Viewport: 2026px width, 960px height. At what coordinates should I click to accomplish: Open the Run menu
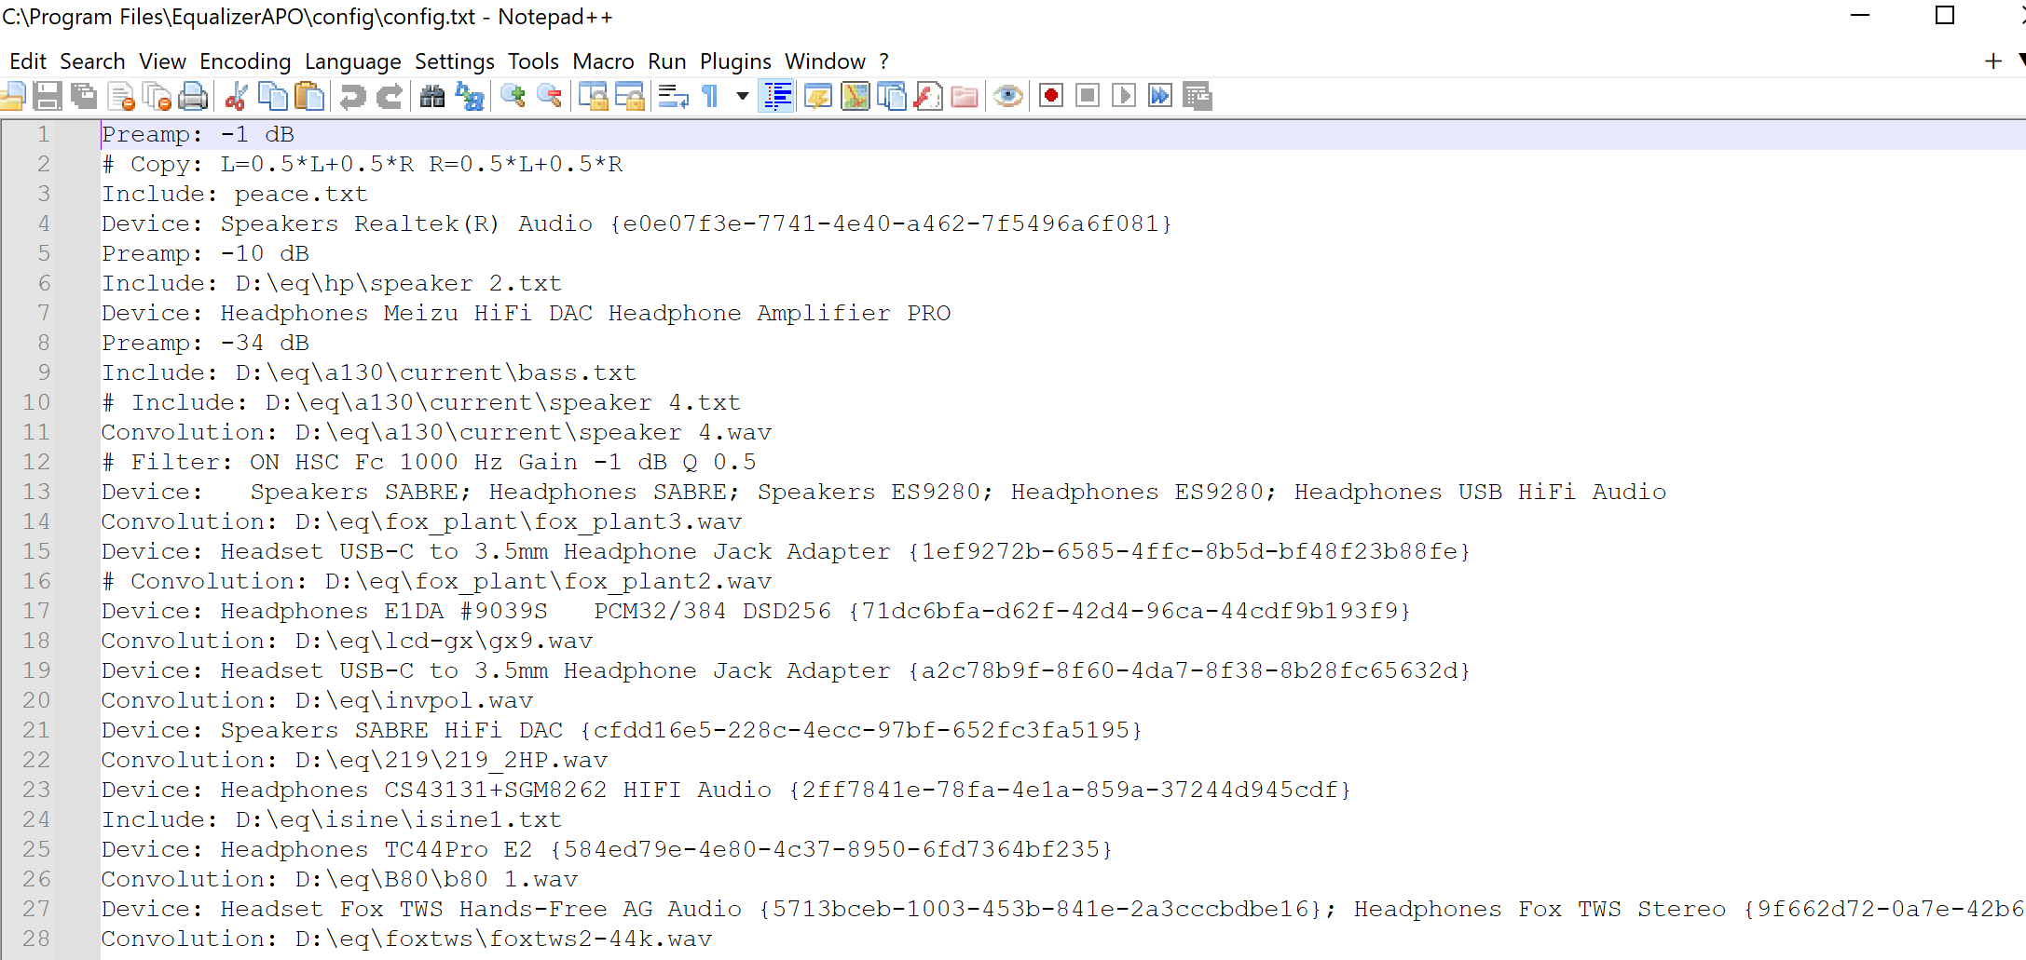(666, 61)
